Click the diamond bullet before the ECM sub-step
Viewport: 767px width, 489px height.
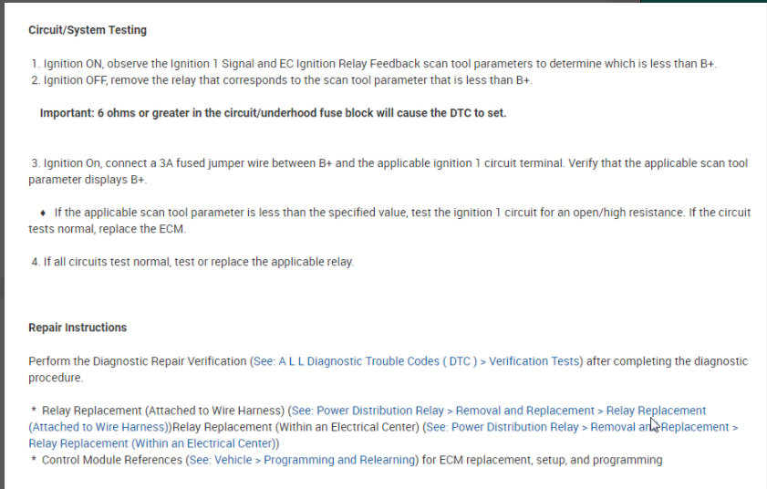44,213
